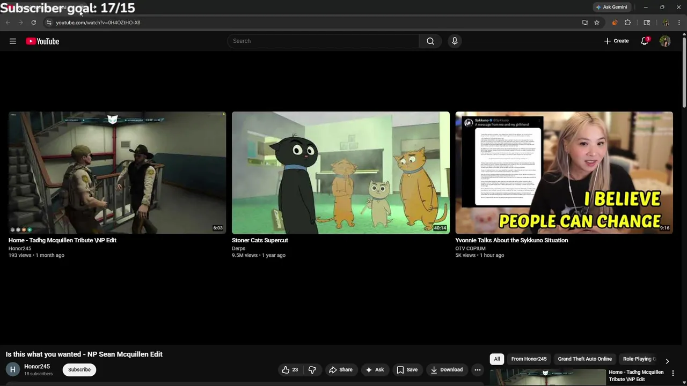Ask about this video
Screen dimensions: 687x386
point(375,370)
